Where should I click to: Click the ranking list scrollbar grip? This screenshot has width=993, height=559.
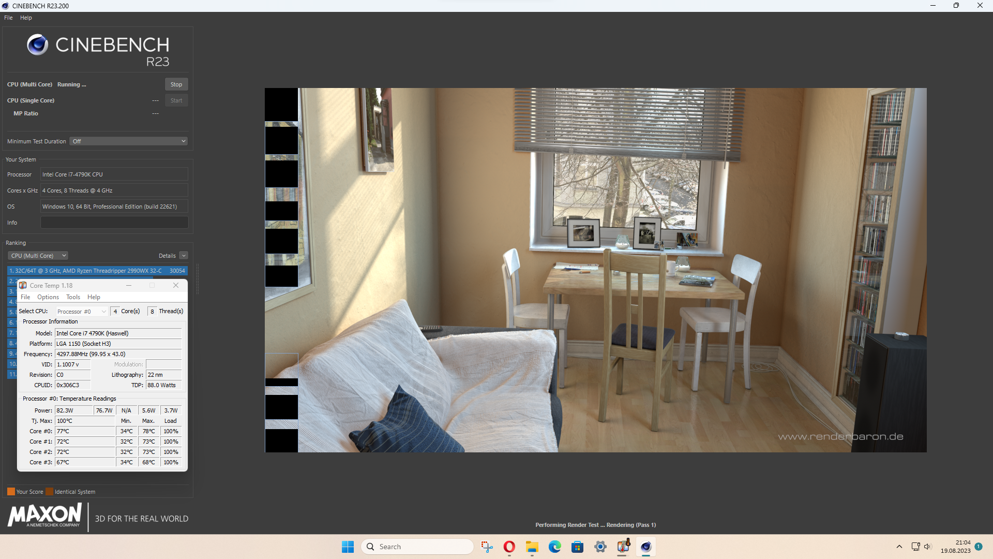point(198,279)
